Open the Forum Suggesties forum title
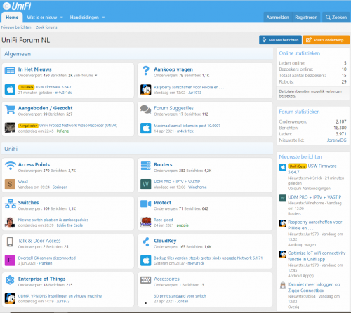 coord(173,108)
